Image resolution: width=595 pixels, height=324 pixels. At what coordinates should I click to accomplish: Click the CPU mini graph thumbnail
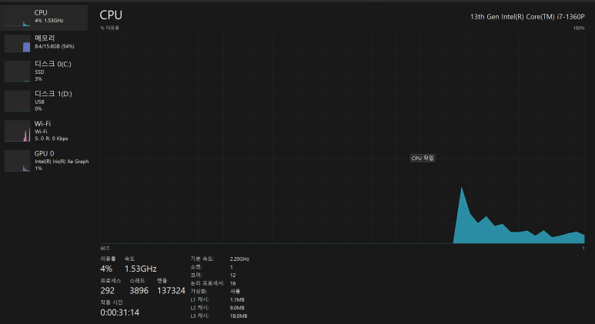click(x=17, y=18)
